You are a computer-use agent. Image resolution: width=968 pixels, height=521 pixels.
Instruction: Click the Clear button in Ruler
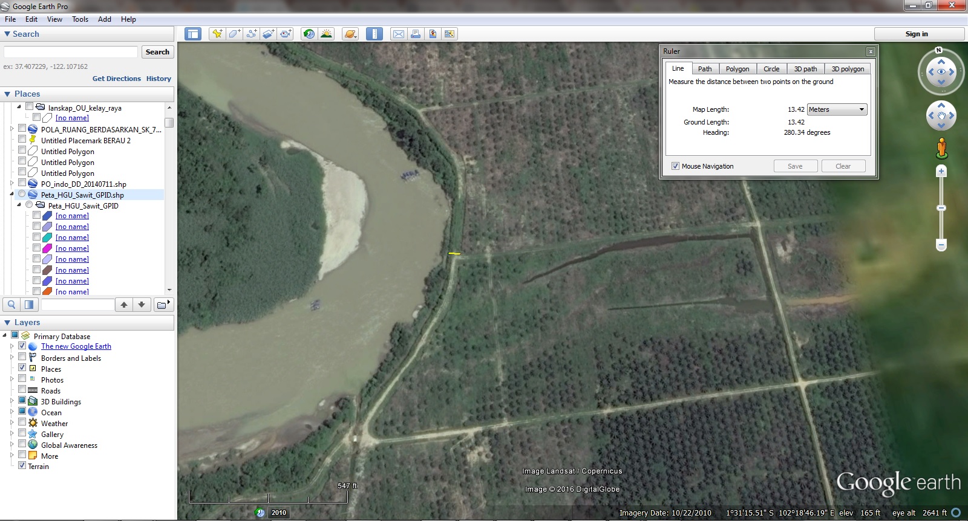pos(843,166)
